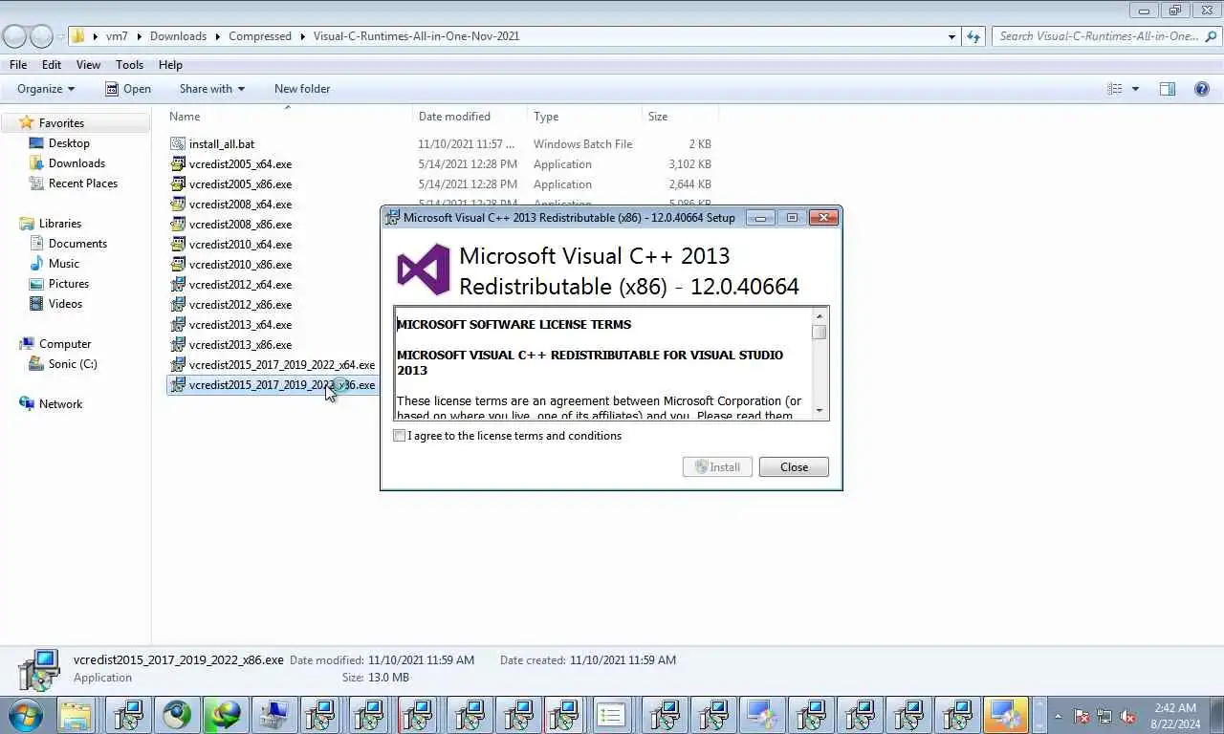
Task: Open the File menu
Action: (18, 65)
